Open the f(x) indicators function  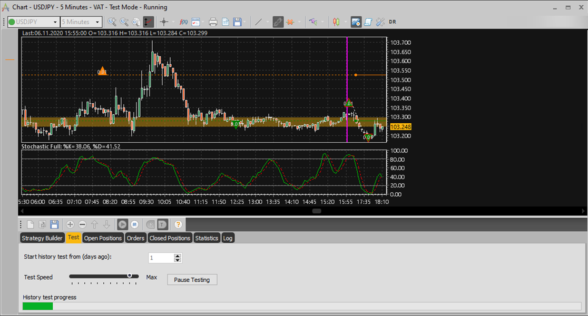tap(183, 22)
